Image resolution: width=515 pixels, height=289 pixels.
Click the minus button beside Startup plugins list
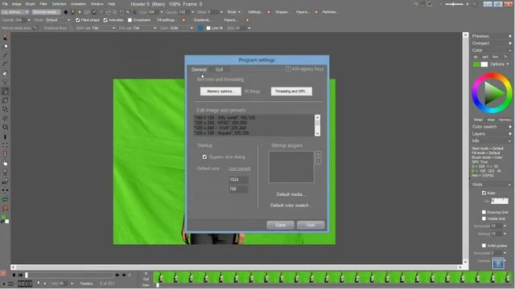319,161
